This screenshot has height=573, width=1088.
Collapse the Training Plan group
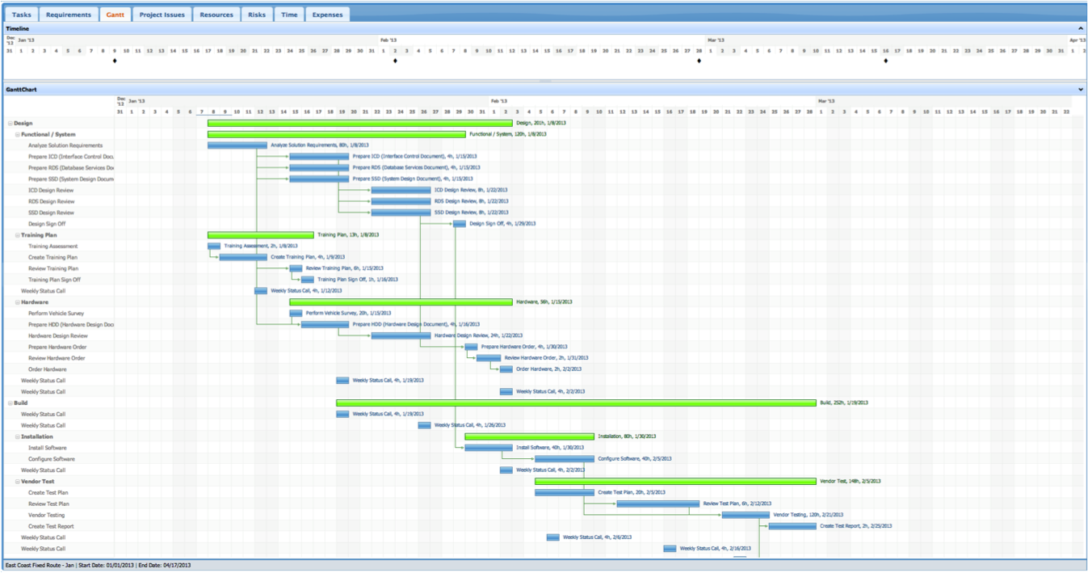click(x=18, y=235)
